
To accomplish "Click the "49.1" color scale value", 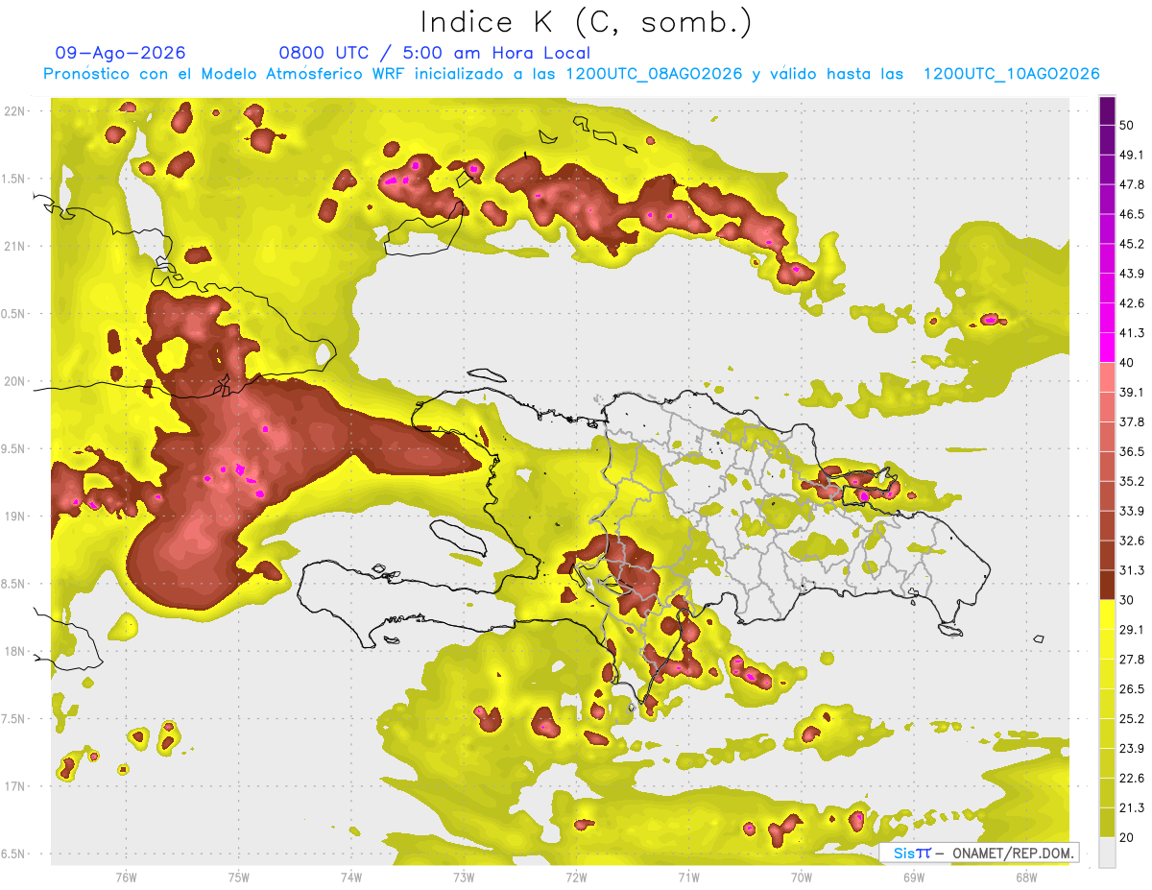I will click(x=1131, y=155).
